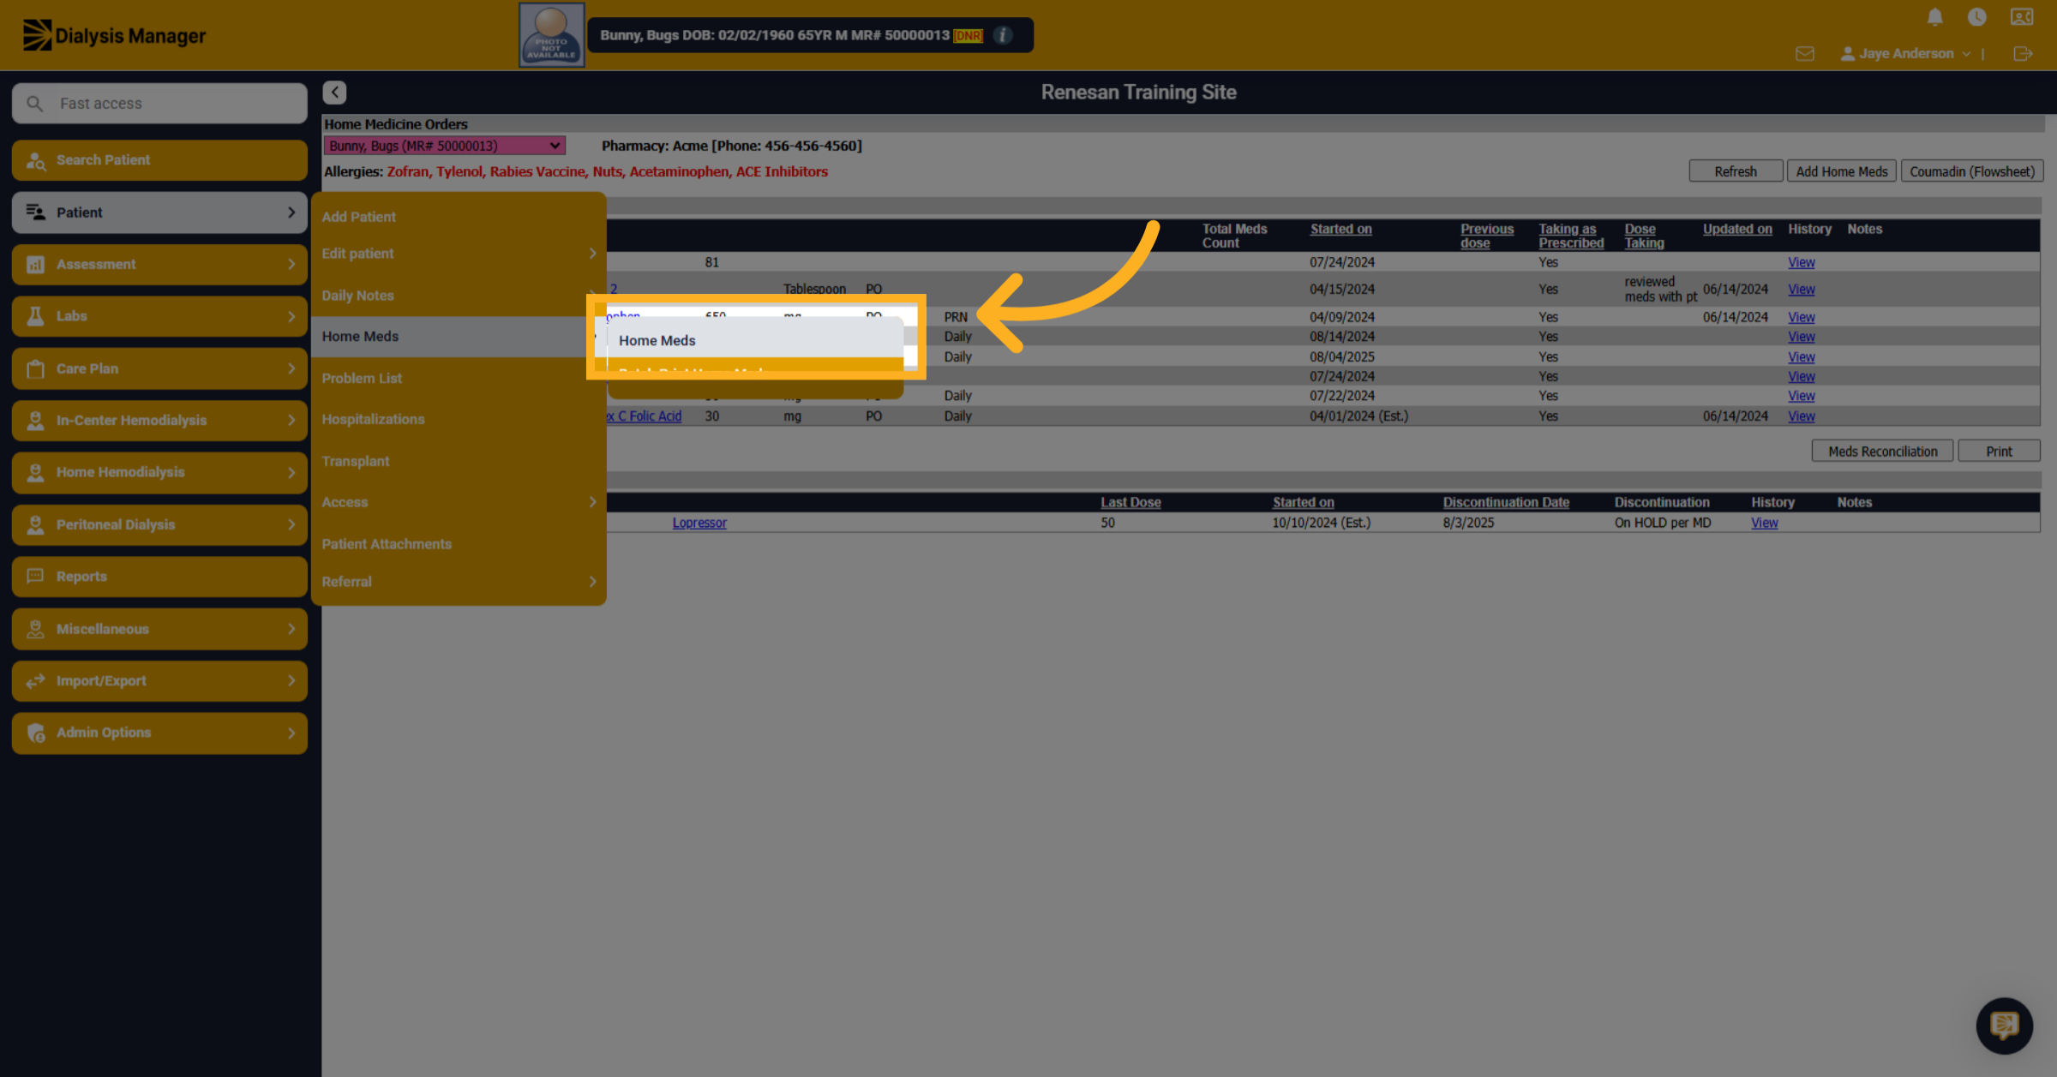This screenshot has height=1077, width=2057.
Task: Open the Lopressor medication link
Action: (x=699, y=523)
